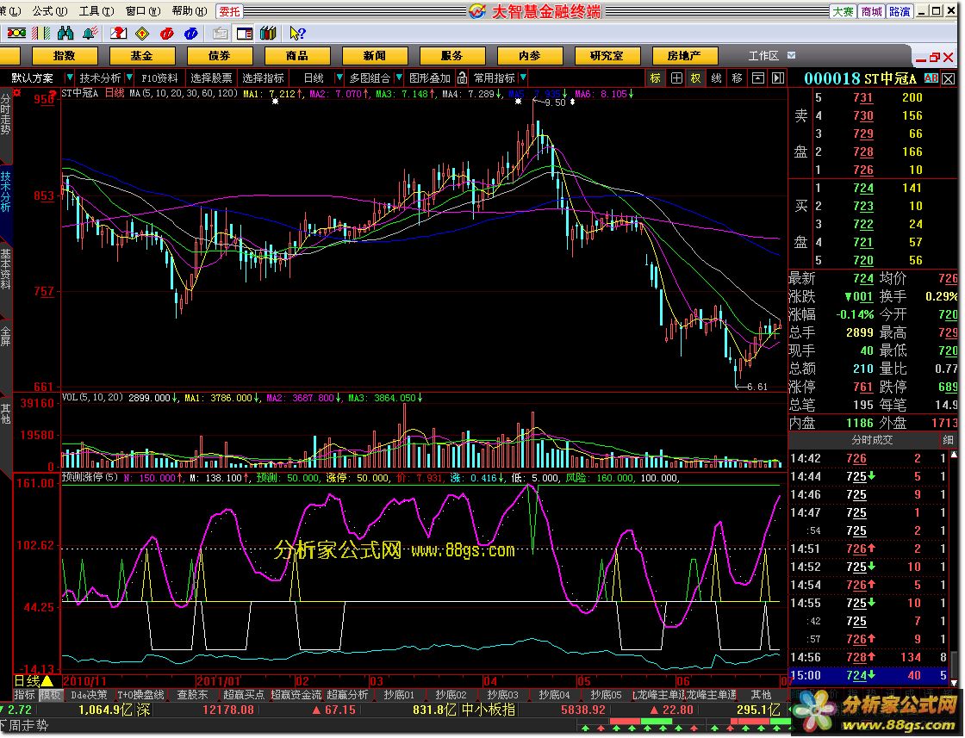Open F10资料 company information

click(x=159, y=78)
